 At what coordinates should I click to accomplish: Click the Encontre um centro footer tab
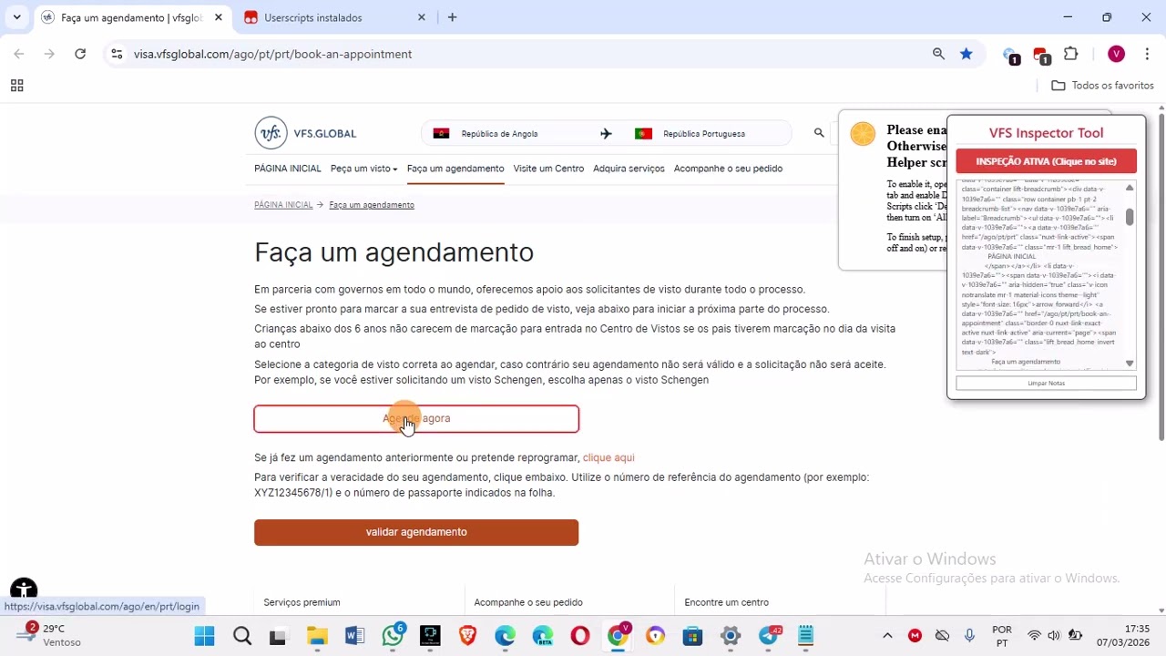726,602
